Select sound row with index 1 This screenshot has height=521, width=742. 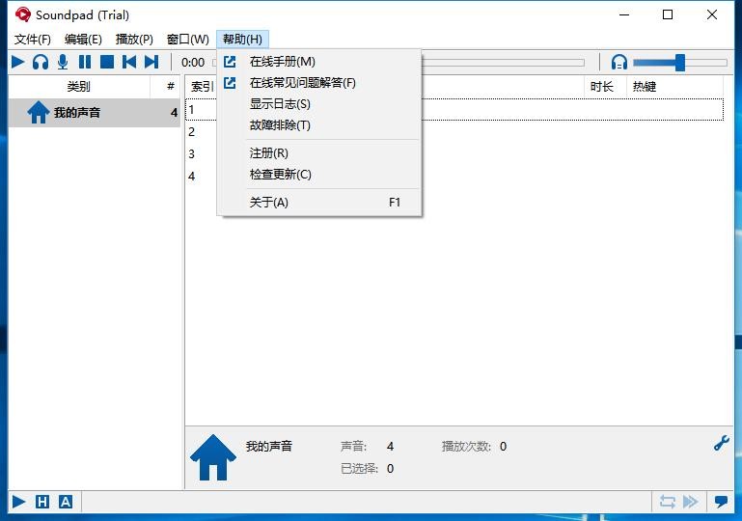point(454,110)
